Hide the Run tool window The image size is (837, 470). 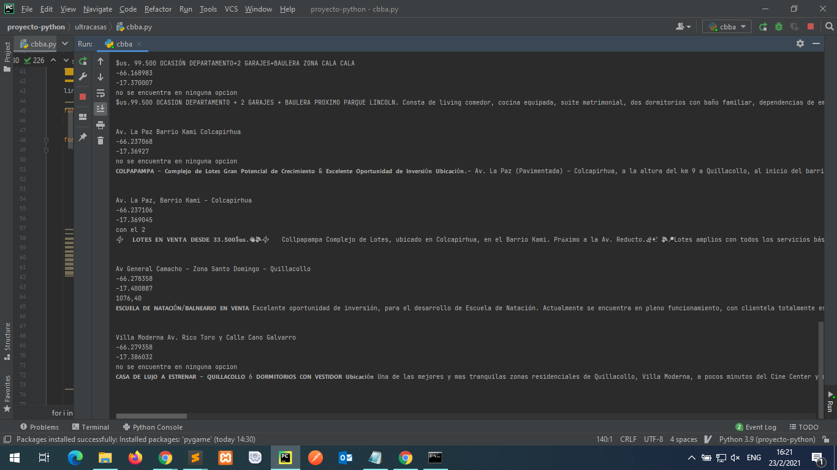click(x=816, y=43)
